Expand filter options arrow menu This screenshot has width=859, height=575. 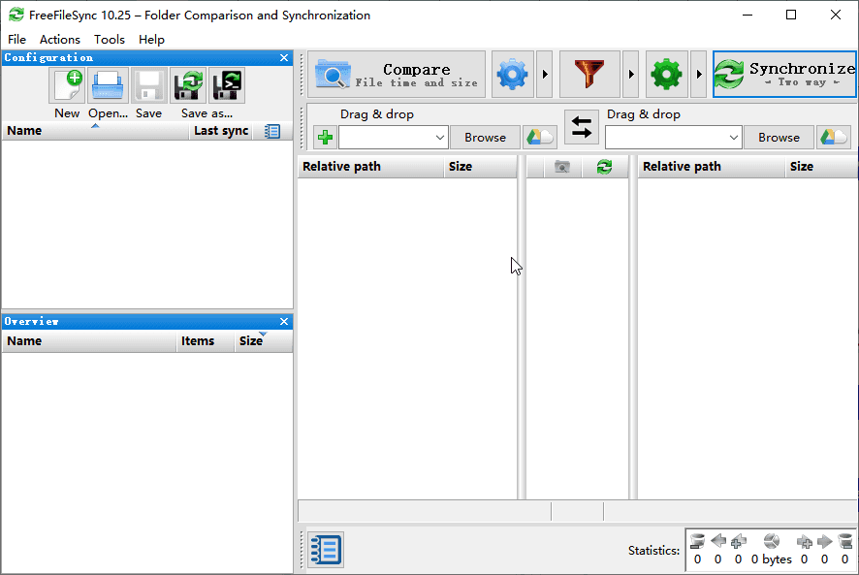coord(630,75)
